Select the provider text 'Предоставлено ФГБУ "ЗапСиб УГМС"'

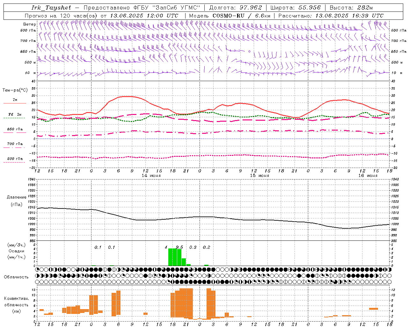pos(142,8)
